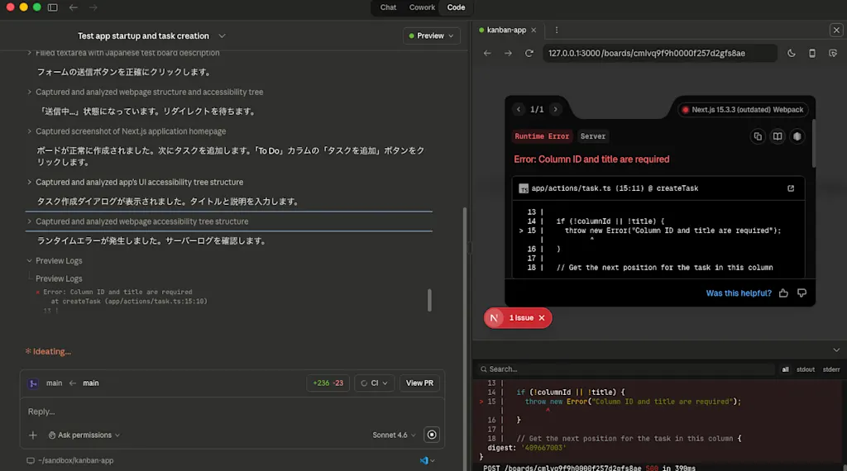
Task: Click the Preview Logs output scrollbar
Action: pos(429,301)
